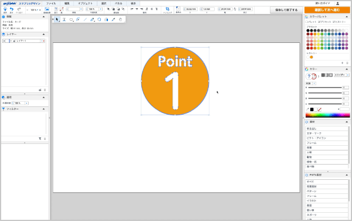Click the add filter icon
Screen dimensions: 352x221
[40, 139]
